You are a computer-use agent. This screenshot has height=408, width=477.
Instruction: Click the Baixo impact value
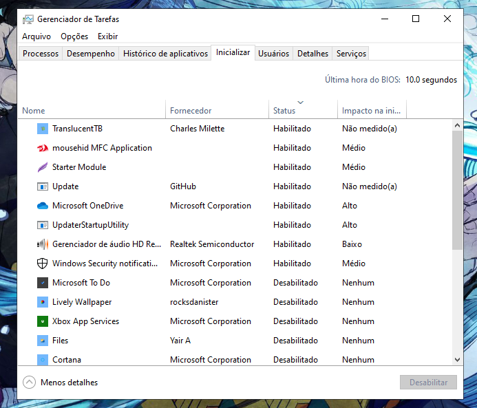tap(352, 244)
